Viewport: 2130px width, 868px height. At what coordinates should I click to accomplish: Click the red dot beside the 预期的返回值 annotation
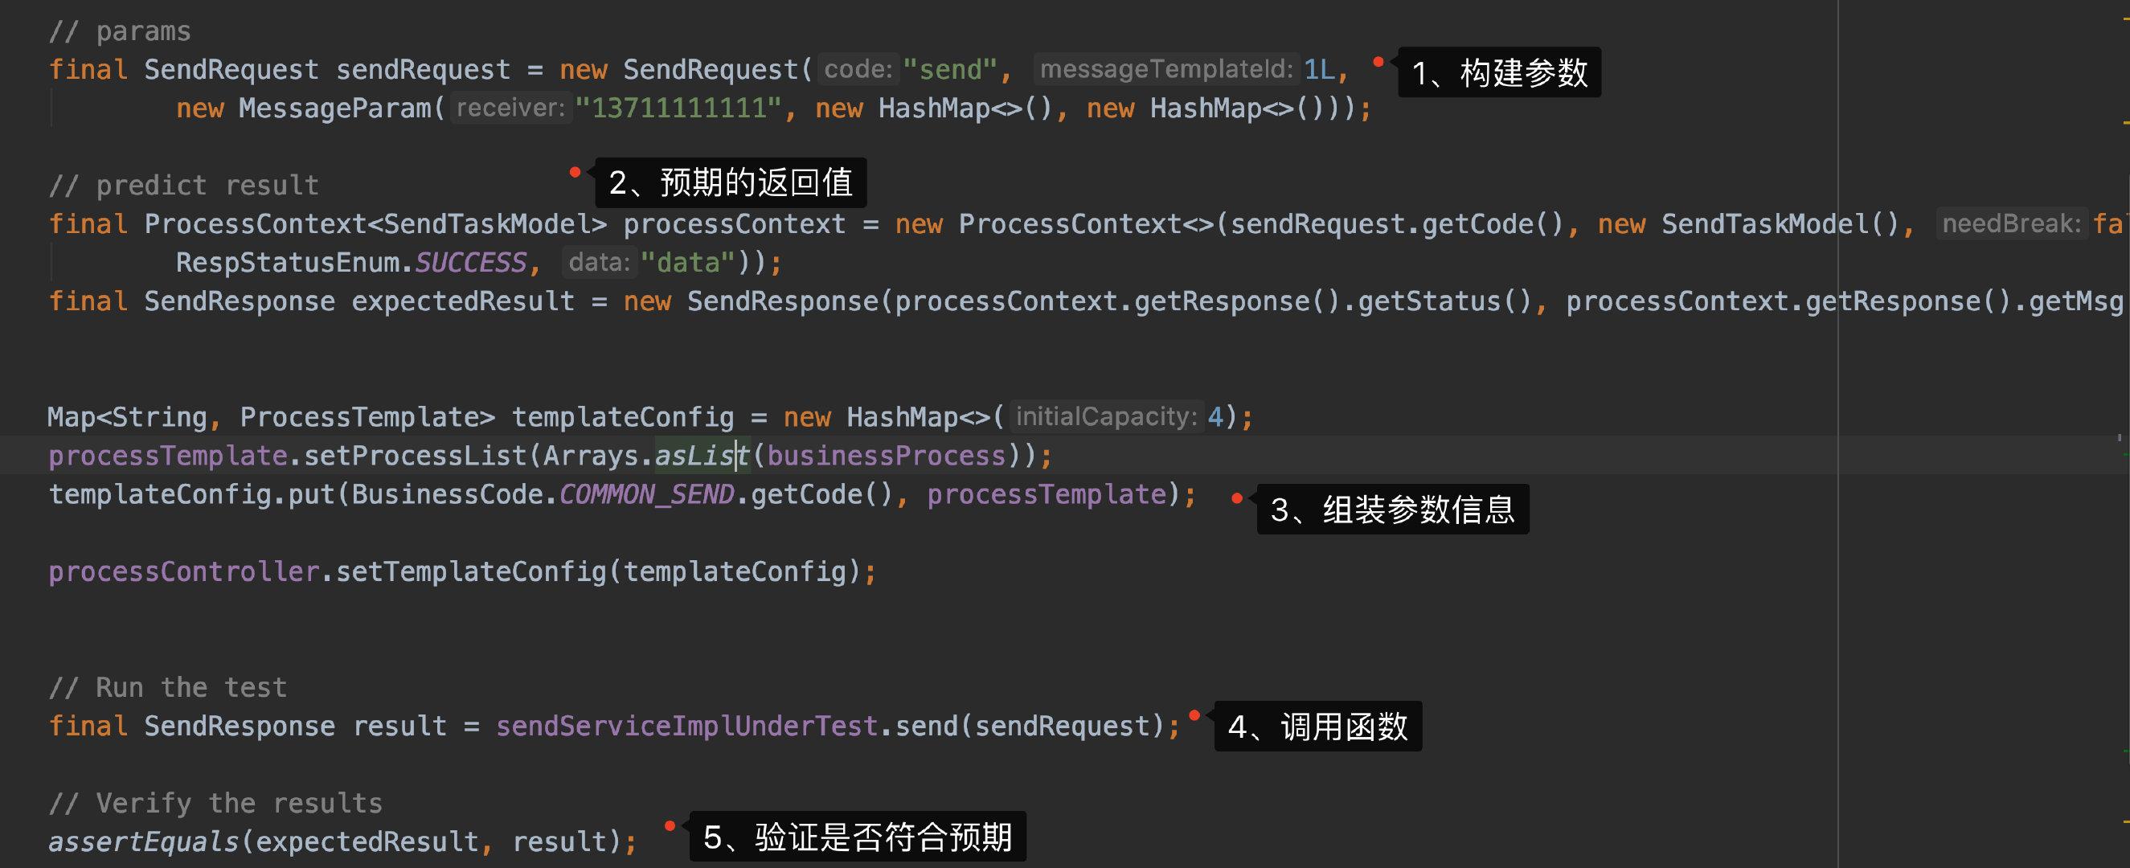coord(575,172)
